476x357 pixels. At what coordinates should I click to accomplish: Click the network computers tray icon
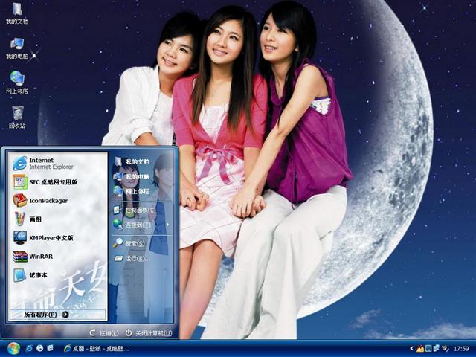click(437, 349)
